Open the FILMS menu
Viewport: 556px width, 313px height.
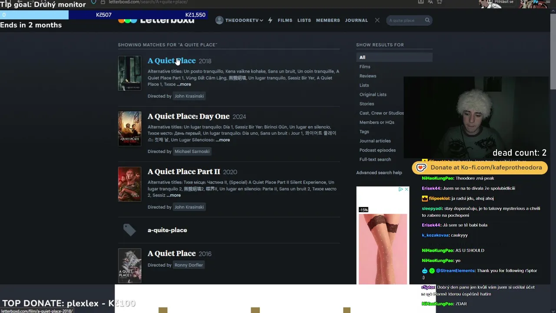pyautogui.click(x=285, y=20)
